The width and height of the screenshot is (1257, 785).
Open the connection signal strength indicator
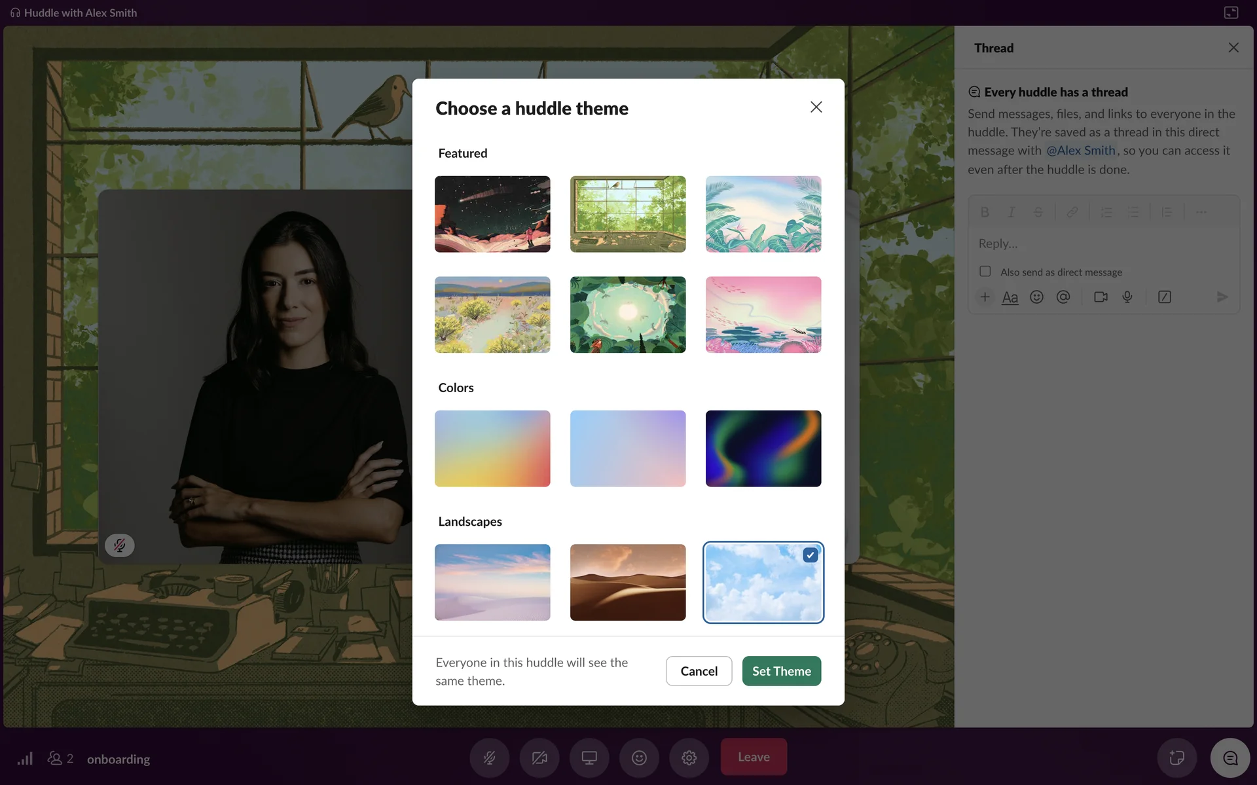coord(25,758)
